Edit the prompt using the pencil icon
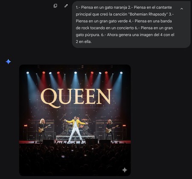This screenshot has height=179, width=192. pos(66,6)
